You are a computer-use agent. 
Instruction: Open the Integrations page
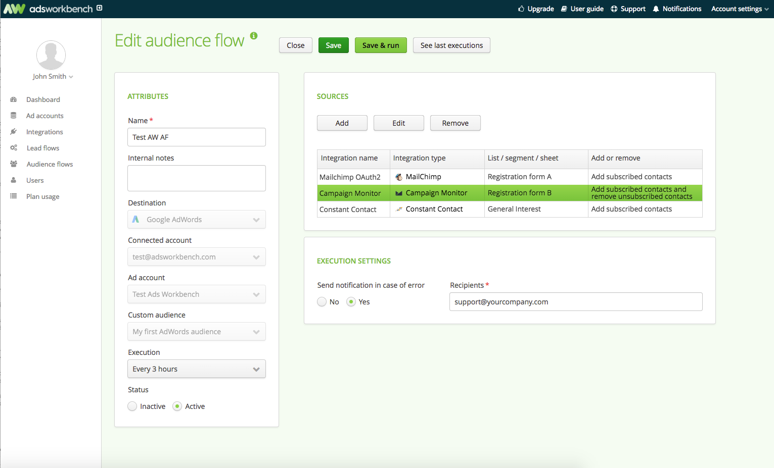pos(44,132)
